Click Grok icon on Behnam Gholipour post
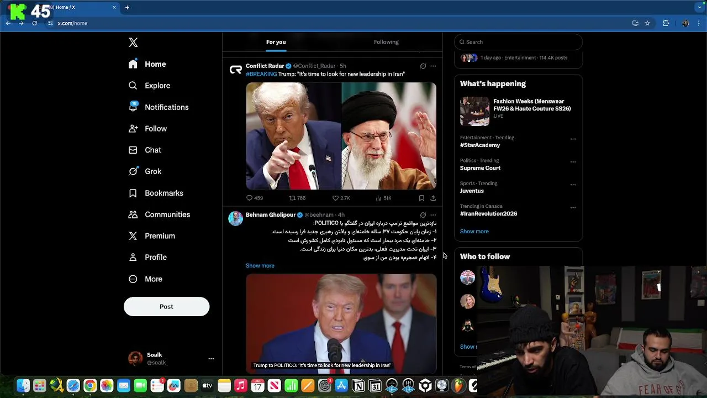This screenshot has width=707, height=398. [423, 215]
